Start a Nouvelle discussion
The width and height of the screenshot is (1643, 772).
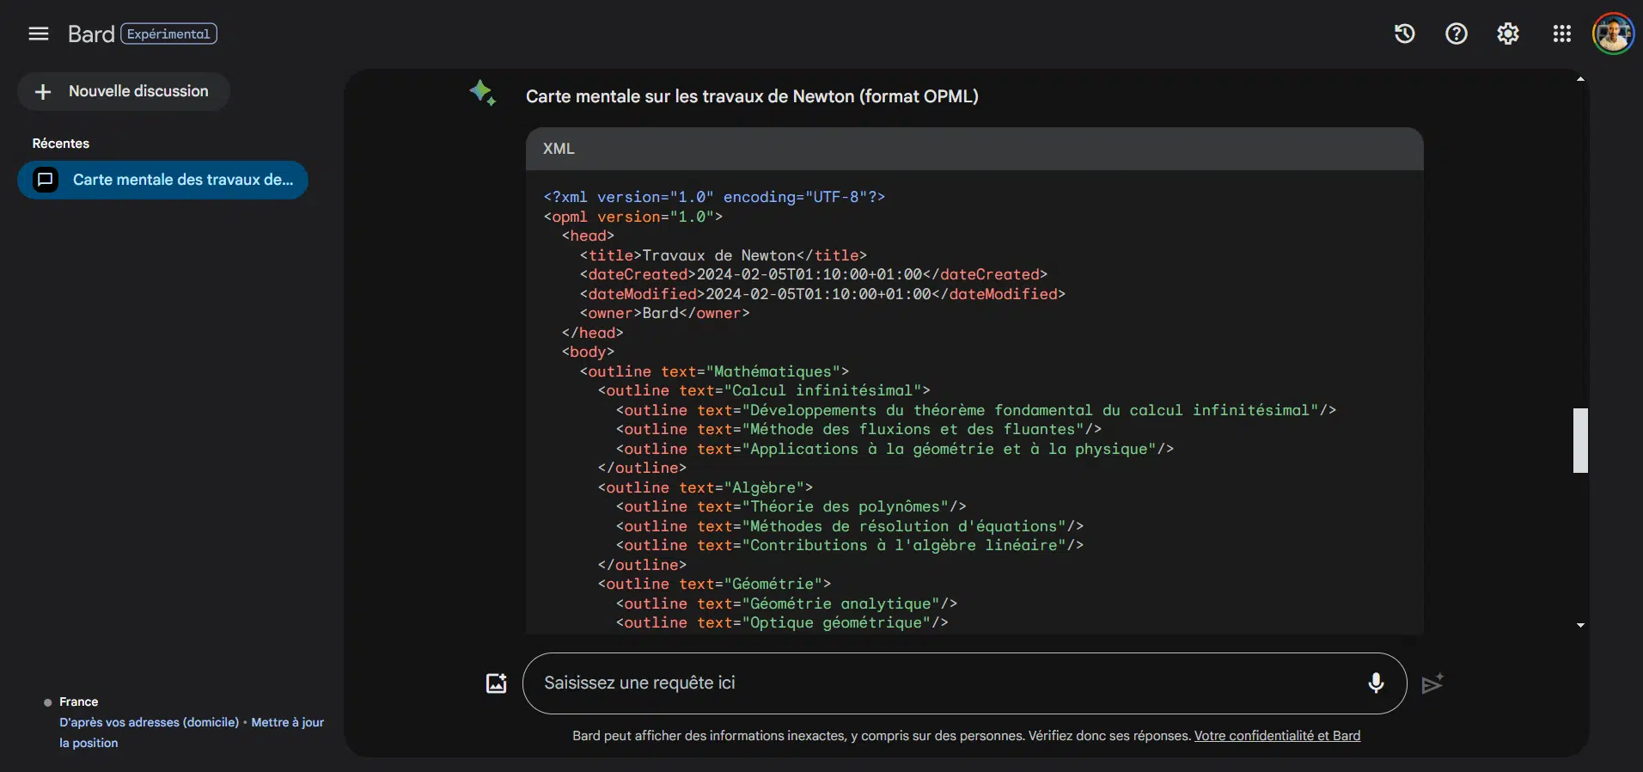coord(124,91)
